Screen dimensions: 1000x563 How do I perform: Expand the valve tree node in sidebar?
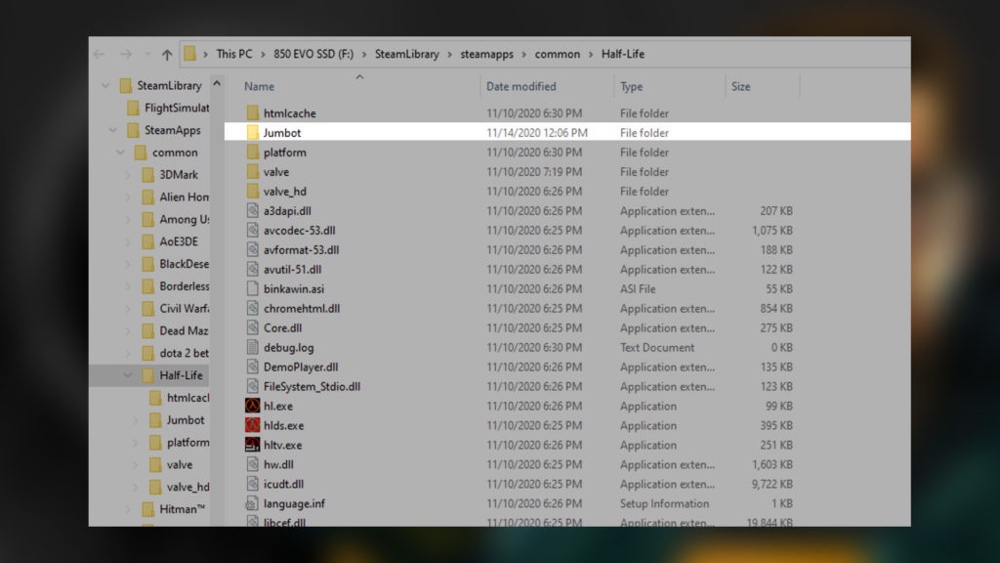pos(135,464)
